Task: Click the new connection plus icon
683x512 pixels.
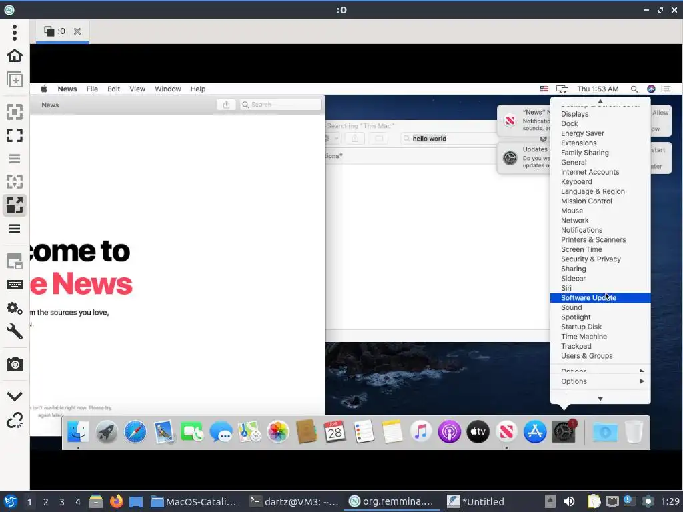Action: point(15,79)
